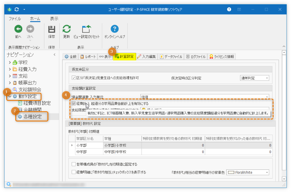This screenshot has height=192, width=291.
Task: Switch to the 表示 settings tab
Action: point(105,57)
